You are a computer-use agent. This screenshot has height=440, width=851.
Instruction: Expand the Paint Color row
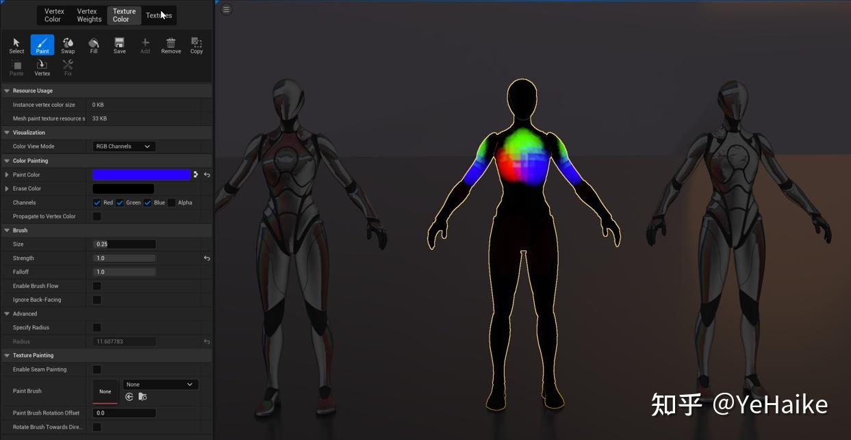pyautogui.click(x=7, y=174)
